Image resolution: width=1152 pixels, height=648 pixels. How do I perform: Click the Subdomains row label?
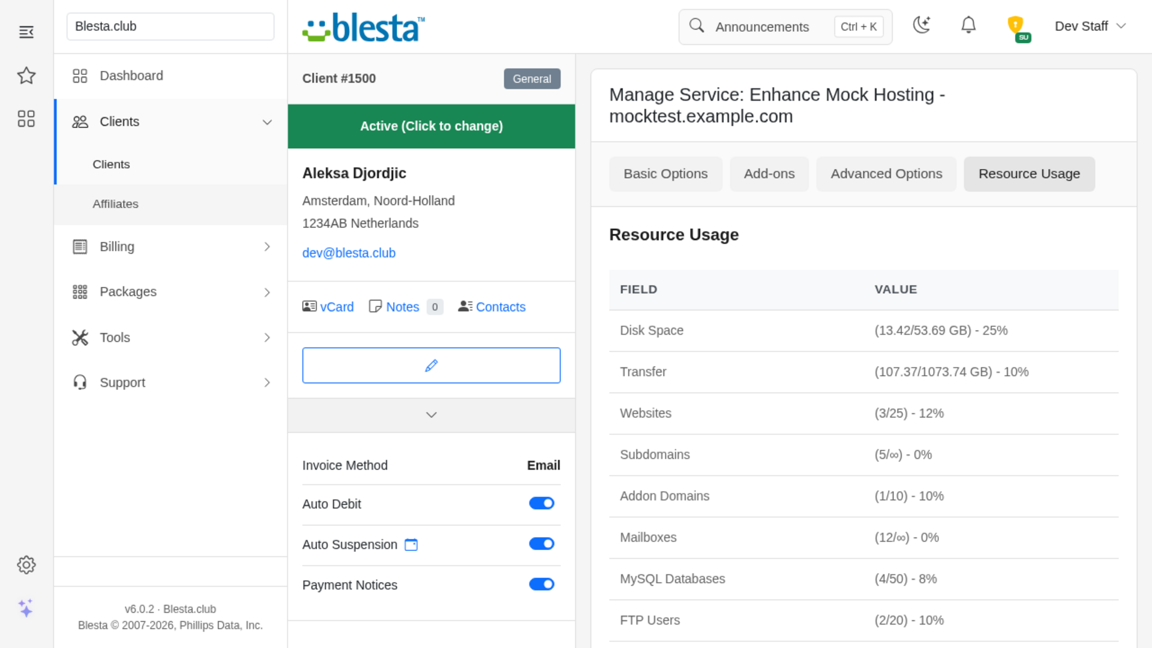click(655, 455)
